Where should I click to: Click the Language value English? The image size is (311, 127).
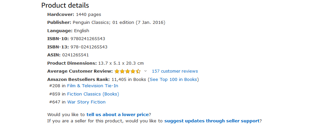click(81, 31)
